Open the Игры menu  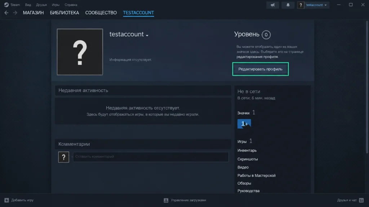(55, 5)
